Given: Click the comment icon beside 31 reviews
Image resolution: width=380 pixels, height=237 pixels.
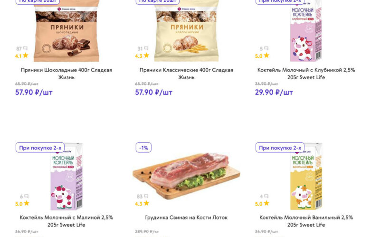Looking at the screenshot, I should (146, 48).
